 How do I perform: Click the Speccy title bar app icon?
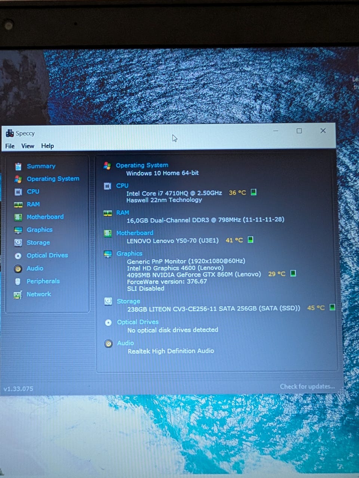[x=10, y=133]
